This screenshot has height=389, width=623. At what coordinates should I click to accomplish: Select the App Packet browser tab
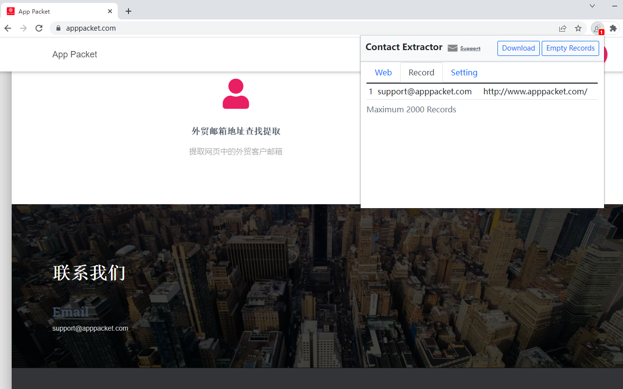pos(58,11)
